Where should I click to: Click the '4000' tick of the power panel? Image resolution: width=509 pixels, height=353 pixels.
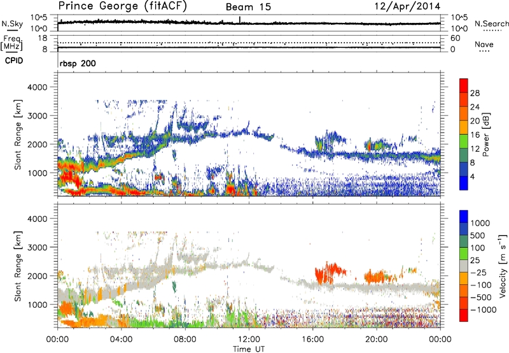(x=37, y=87)
